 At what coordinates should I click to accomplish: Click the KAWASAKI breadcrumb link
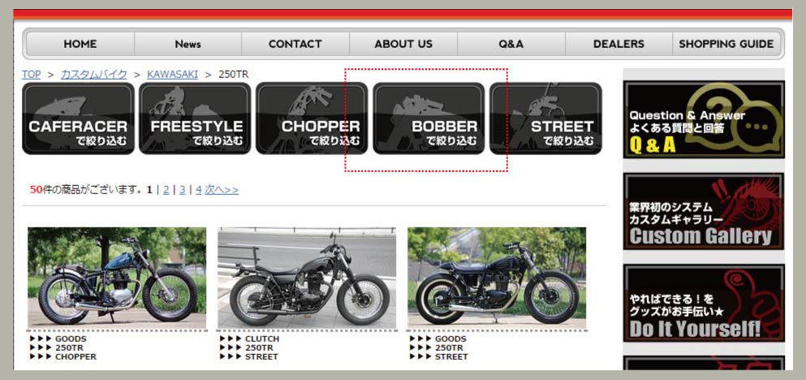tap(172, 75)
